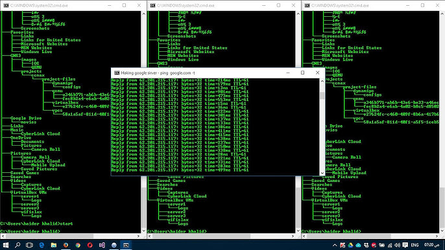Click 'Links for United States' in right cmd
The height and width of the screenshot is (250, 445).
pos(352,48)
